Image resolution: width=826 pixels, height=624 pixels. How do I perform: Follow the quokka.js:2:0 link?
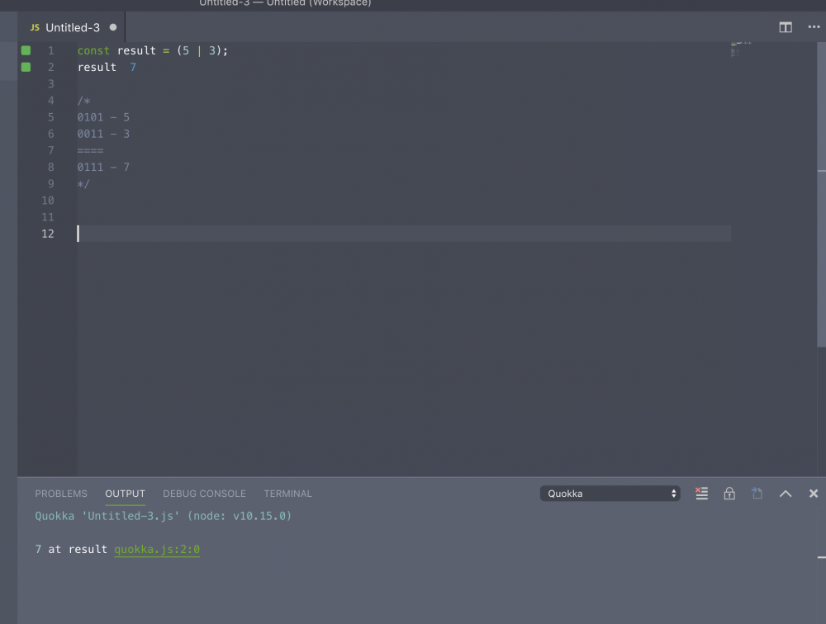point(157,549)
